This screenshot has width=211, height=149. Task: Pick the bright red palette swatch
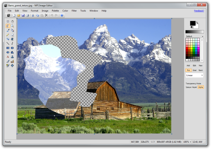click(x=187, y=48)
